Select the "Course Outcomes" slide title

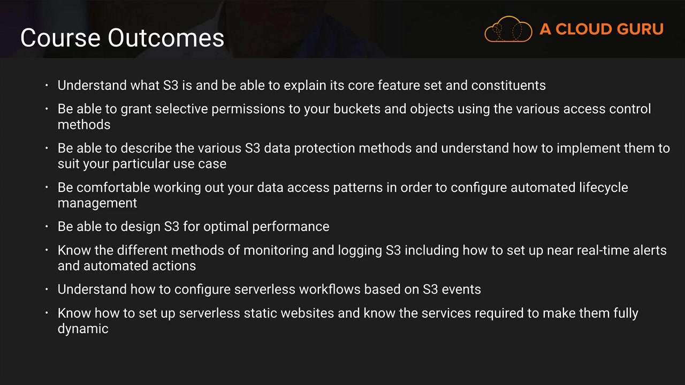(x=122, y=38)
